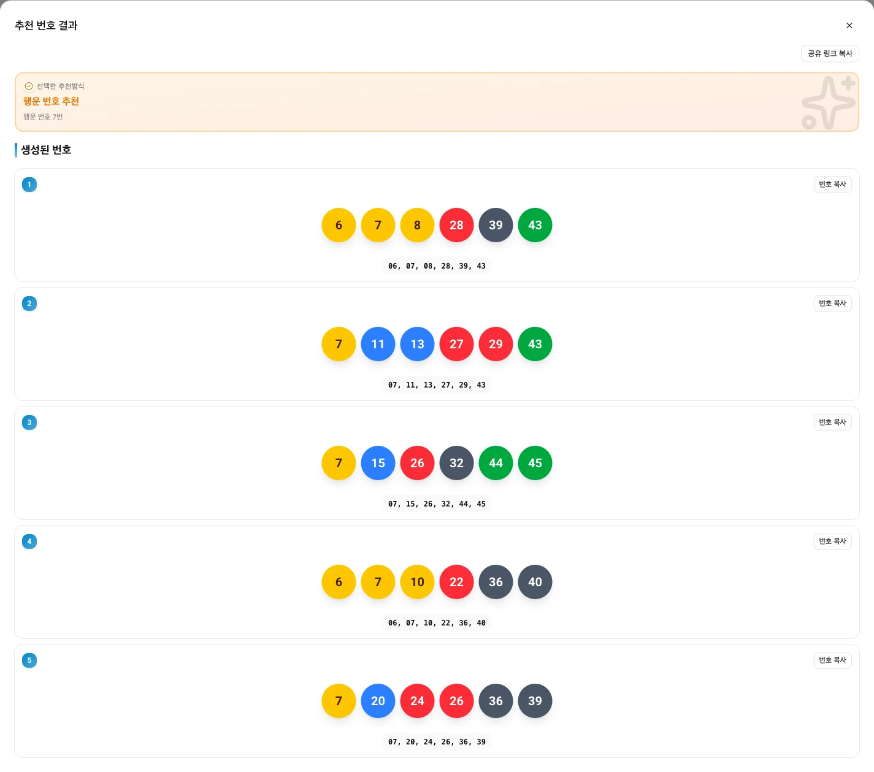Click the blue badge number 3
Image resolution: width=874 pixels, height=772 pixels.
pyautogui.click(x=29, y=422)
